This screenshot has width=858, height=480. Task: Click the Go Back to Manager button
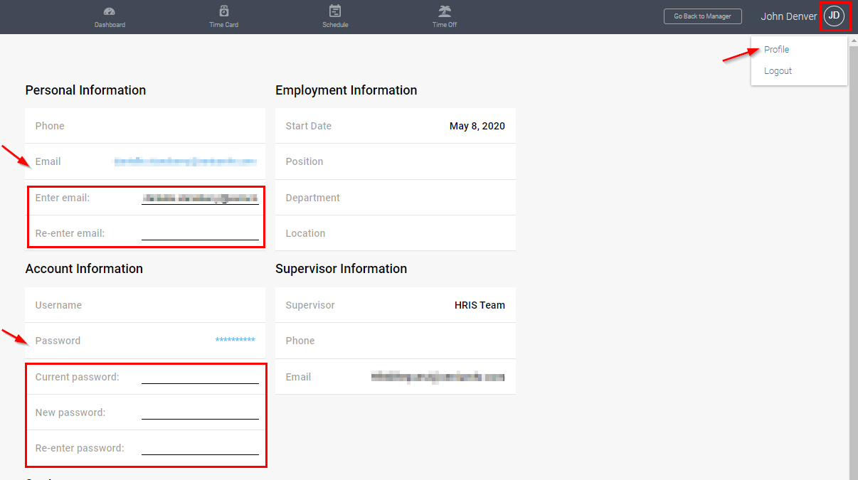[x=702, y=16]
